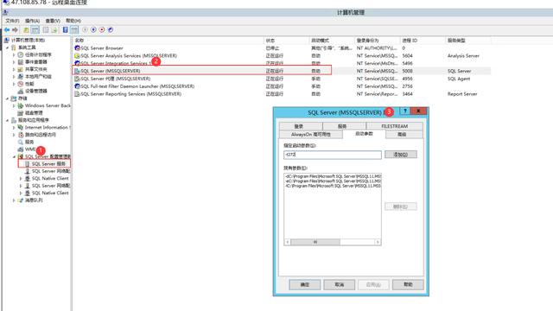The image size is (553, 311).
Task: Switch to the FILESTREAM tab
Action: coord(395,126)
